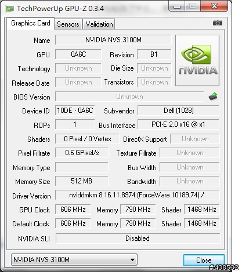Viewport: 242px width, 272px height.
Task: Click the GPU Clock row Shader 1468 MHz field
Action: pos(202,209)
